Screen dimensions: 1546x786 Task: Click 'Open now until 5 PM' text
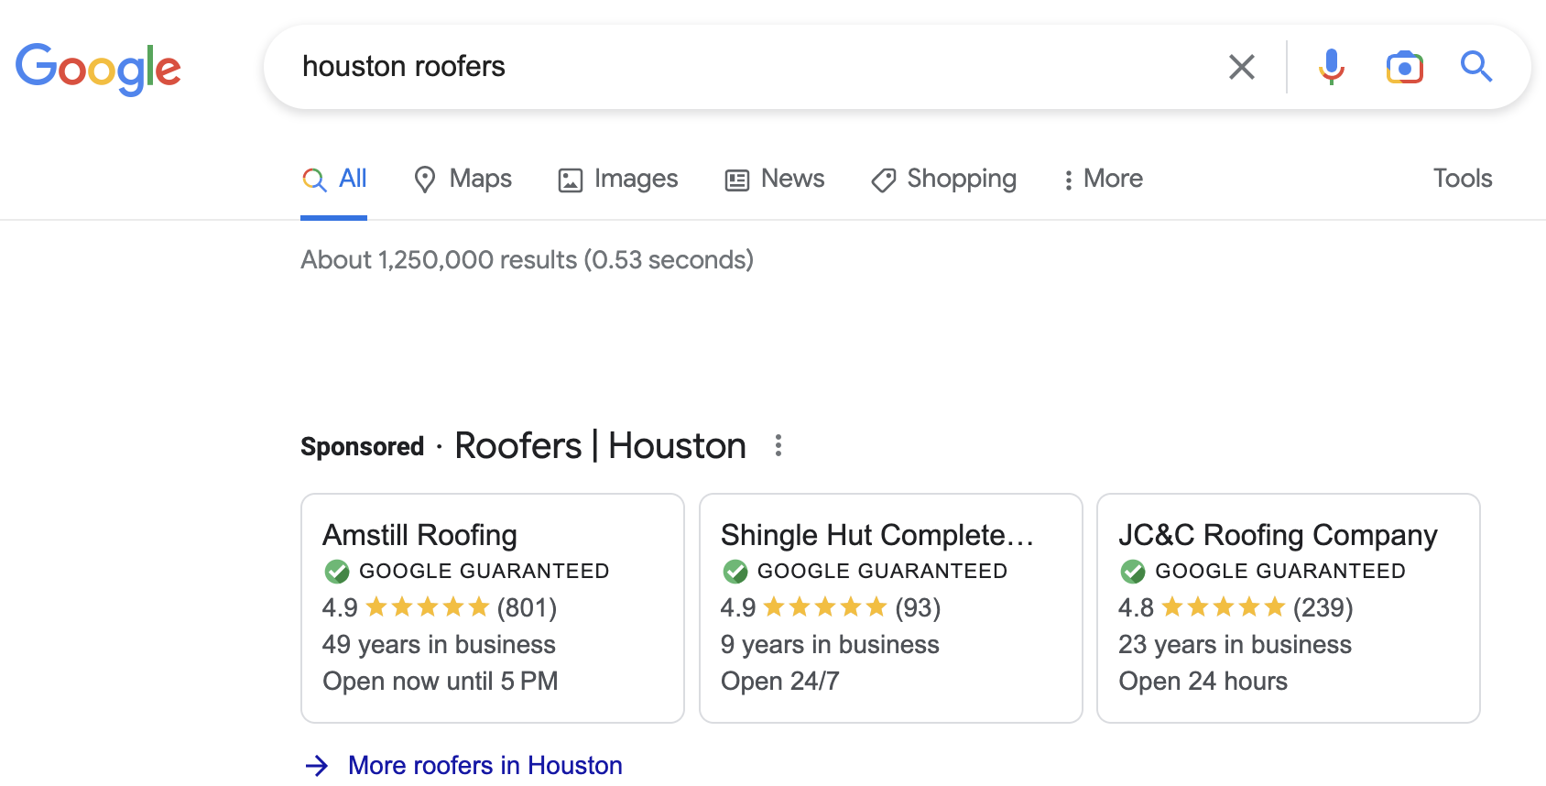click(440, 682)
